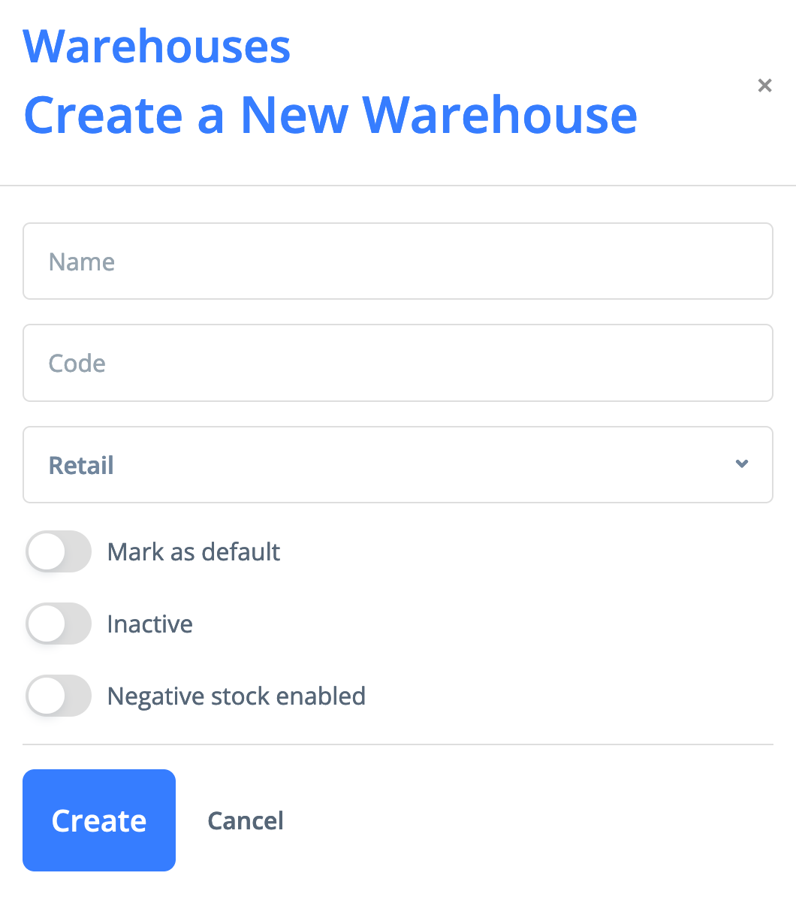Close the Create a New Warehouse dialog
796x909 pixels.
click(x=764, y=86)
